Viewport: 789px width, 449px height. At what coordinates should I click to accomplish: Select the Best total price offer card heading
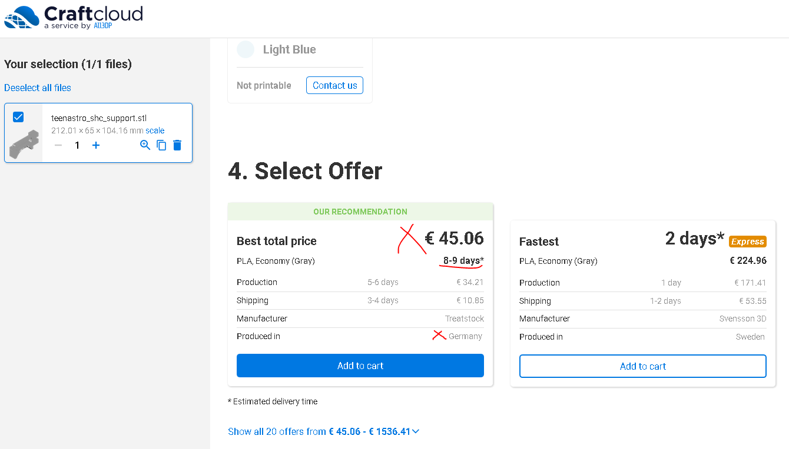pyautogui.click(x=277, y=241)
